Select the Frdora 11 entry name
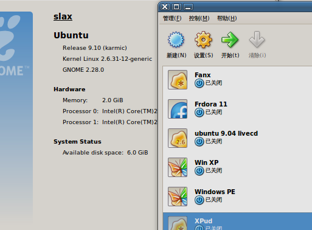The image size is (312, 230). pos(211,104)
